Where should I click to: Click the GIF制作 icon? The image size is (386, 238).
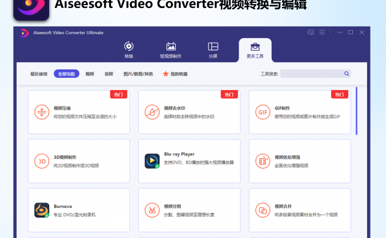263,112
